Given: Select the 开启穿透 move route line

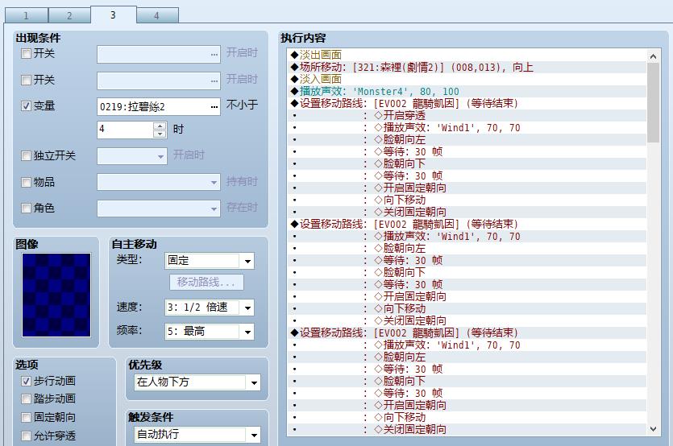Looking at the screenshot, I should [467, 115].
